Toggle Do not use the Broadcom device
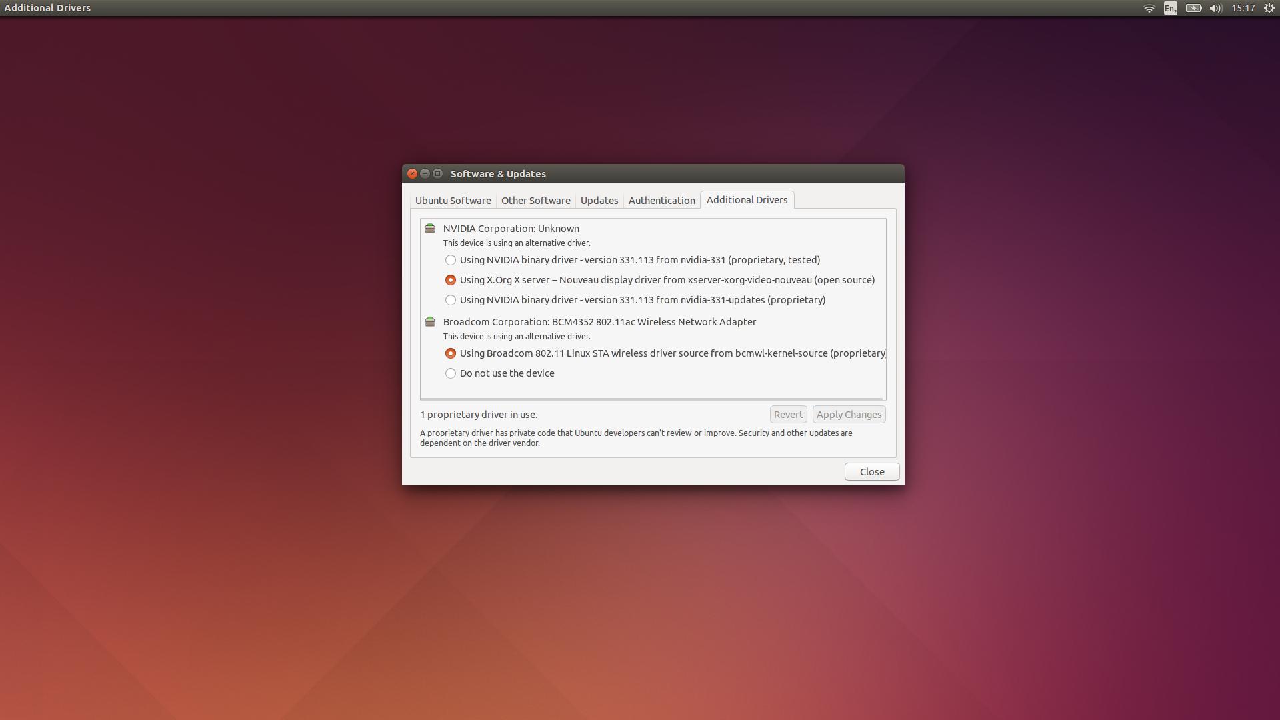 click(451, 373)
